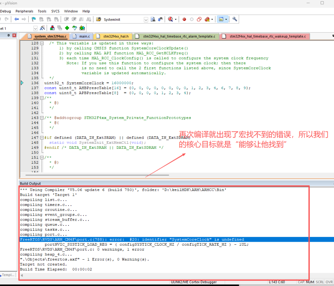Click the Kill All Breakpoints icon

point(207,20)
